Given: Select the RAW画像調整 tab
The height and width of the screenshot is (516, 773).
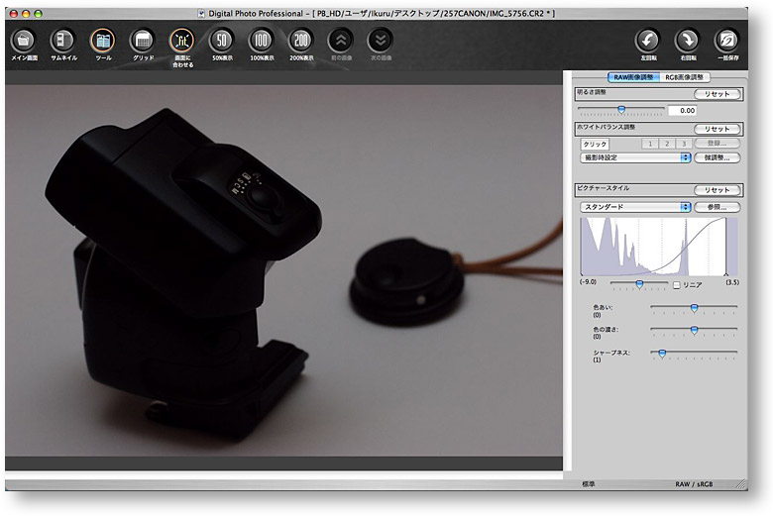Looking at the screenshot, I should (x=632, y=76).
